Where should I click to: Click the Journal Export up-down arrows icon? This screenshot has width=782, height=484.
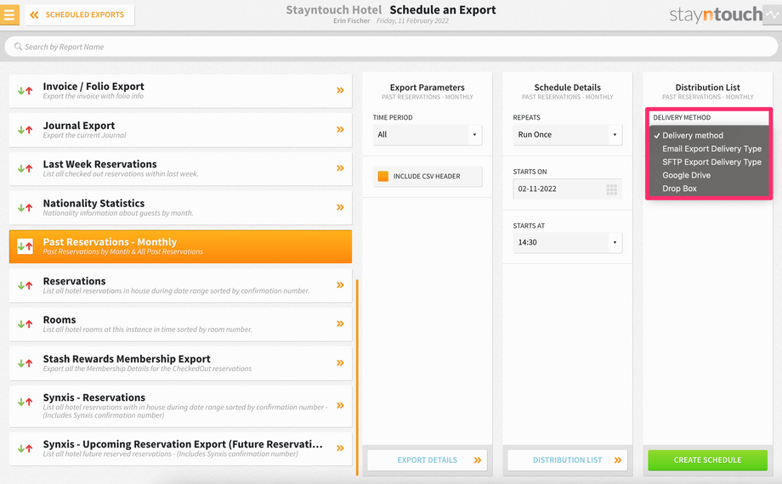pyautogui.click(x=25, y=130)
